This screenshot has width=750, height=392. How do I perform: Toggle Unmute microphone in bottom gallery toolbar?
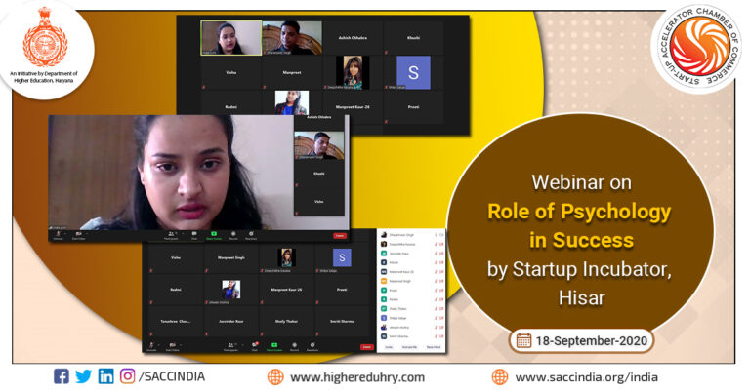click(x=151, y=347)
